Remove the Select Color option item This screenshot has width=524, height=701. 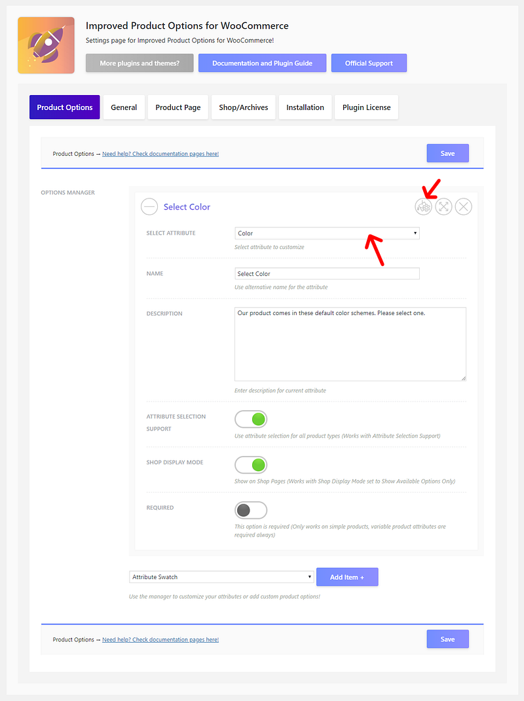pos(464,206)
